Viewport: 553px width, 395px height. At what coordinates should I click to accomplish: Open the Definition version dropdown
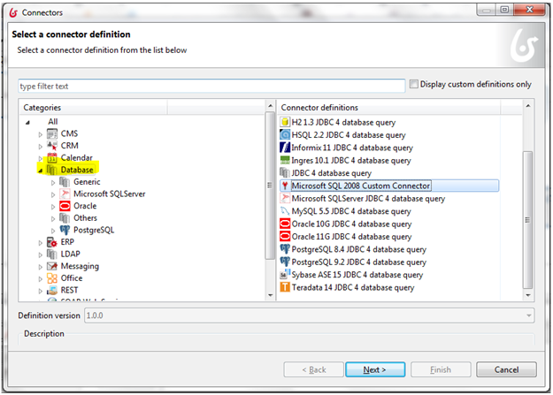click(528, 315)
